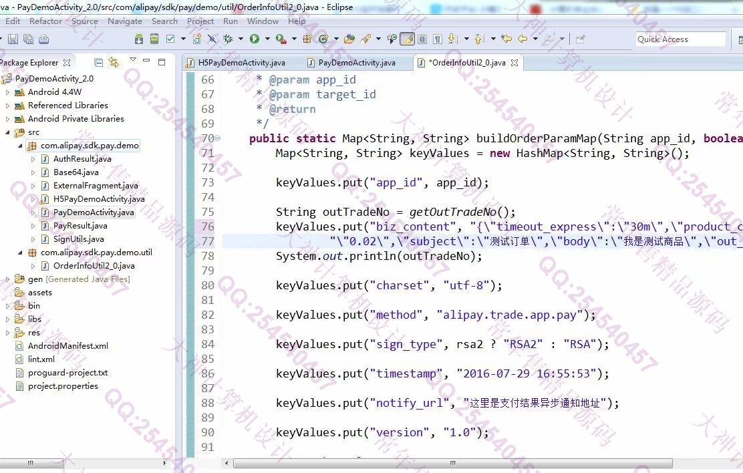Click the Print icon in toolbar

pos(43,39)
